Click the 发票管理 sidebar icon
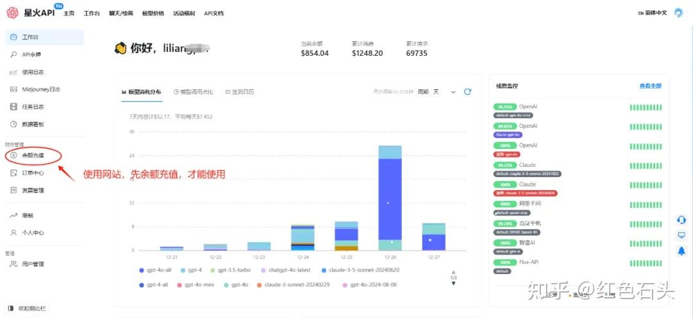This screenshot has height=319, width=693. click(13, 191)
